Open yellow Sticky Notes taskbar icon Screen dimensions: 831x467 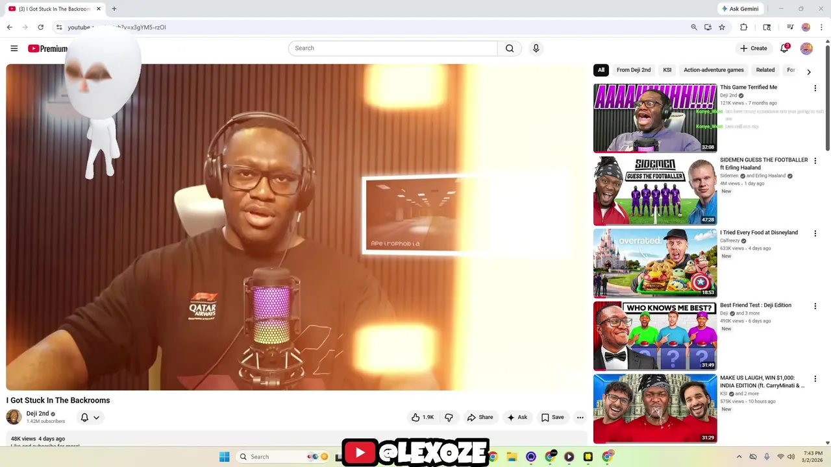tap(588, 457)
